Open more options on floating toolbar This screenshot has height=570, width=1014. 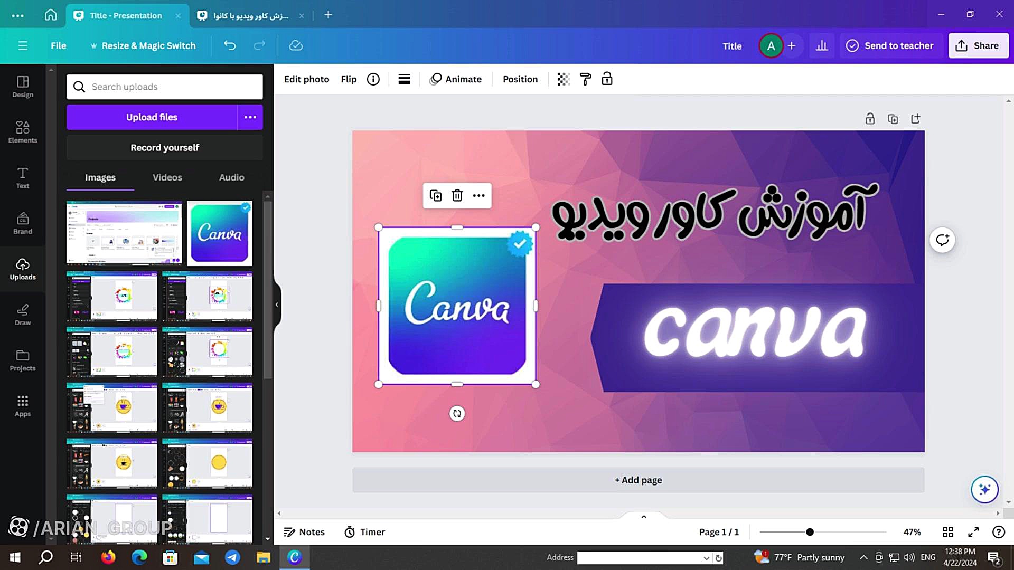[x=479, y=196]
